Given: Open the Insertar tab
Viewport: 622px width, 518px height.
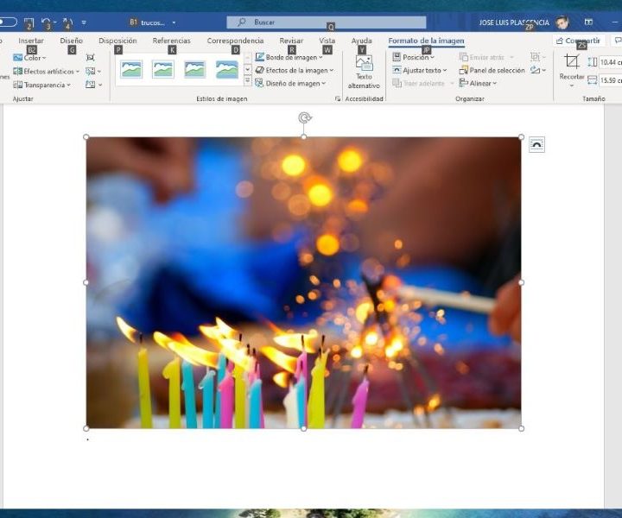Looking at the screenshot, I should (31, 41).
